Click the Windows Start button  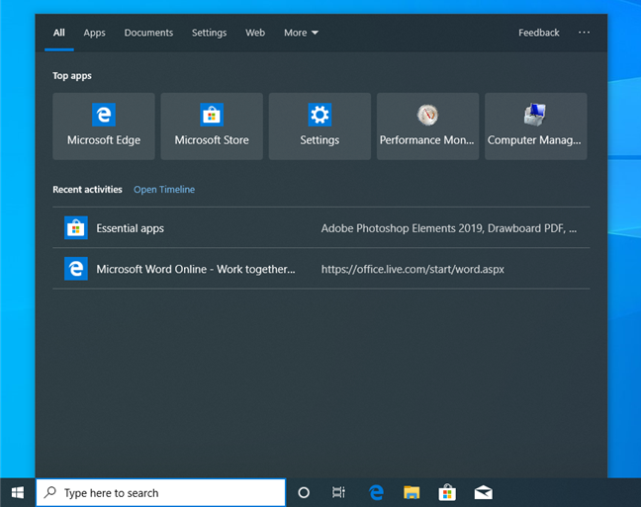click(18, 493)
